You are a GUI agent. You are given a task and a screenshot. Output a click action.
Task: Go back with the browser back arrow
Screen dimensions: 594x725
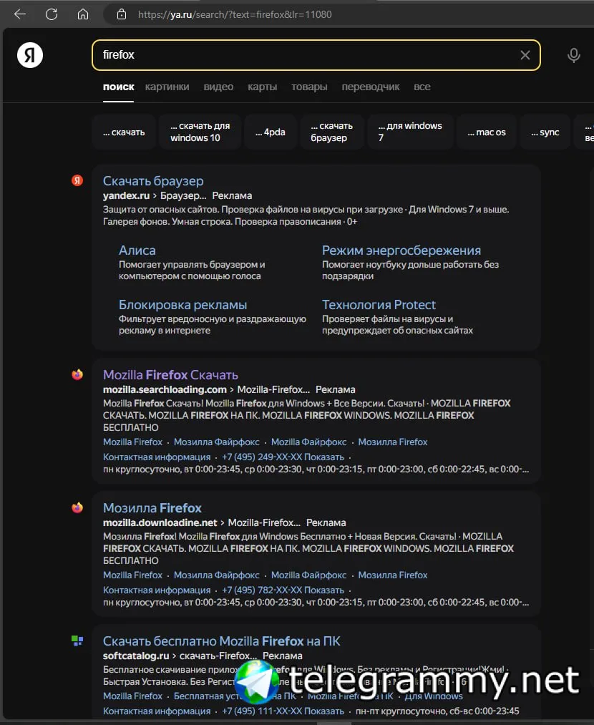click(20, 14)
